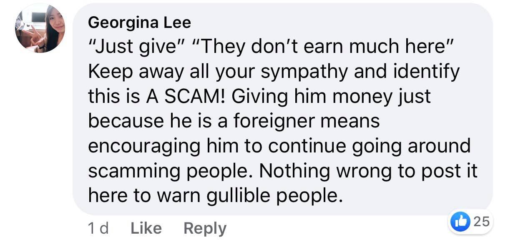Click the Georgina Lee commenter name
This screenshot has width=518, height=242.
pyautogui.click(x=139, y=22)
